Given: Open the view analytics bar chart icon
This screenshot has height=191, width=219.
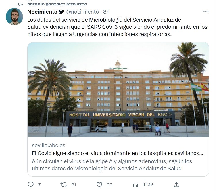Looking at the screenshot, I should coord(135,185).
